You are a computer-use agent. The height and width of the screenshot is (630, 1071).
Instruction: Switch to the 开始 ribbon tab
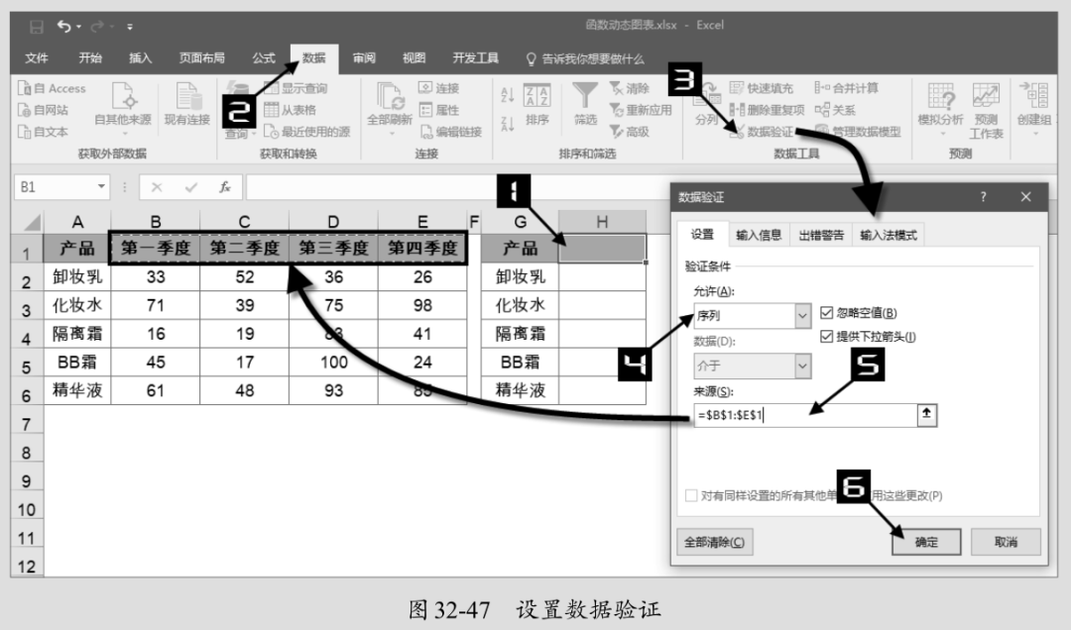coord(89,58)
